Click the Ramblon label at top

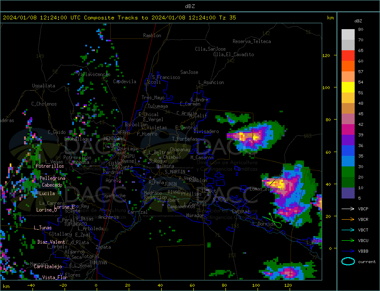click(152, 35)
